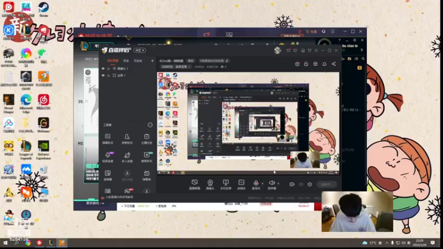Viewport: 443px width, 249px height.
Task: Click the modify title button
Action: click(x=190, y=61)
